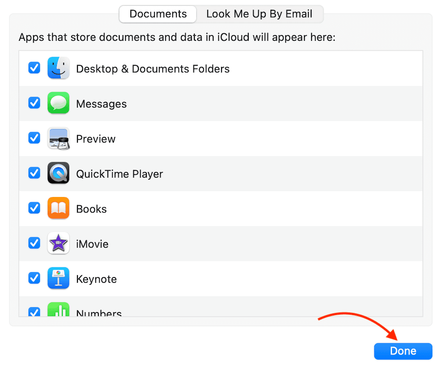Screen dimensions: 445x373
Task: Toggle the Preview checkbox
Action: tap(34, 138)
